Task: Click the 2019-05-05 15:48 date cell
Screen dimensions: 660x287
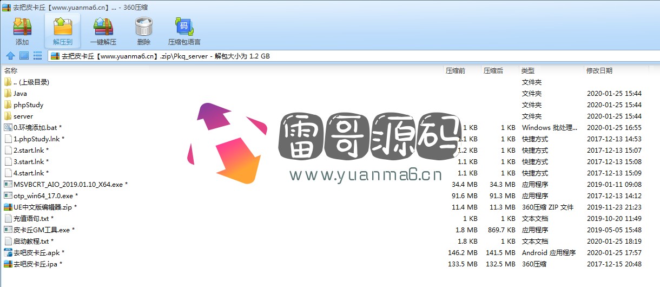Action: (x=614, y=230)
